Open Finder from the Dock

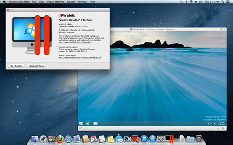pos(35,139)
